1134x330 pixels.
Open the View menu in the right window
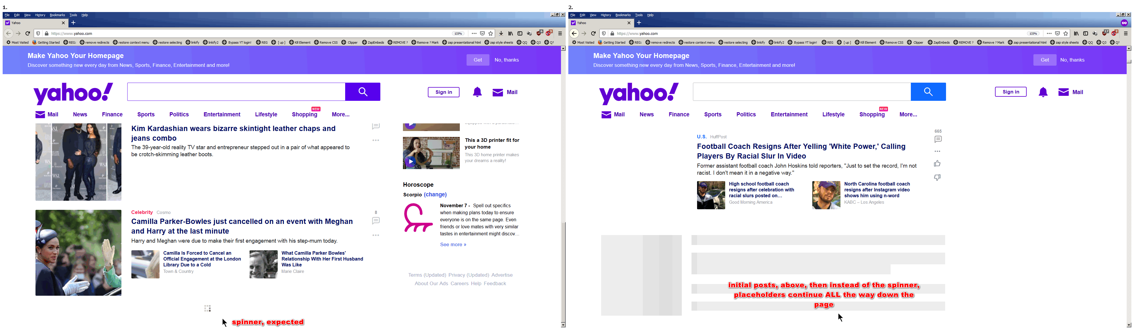[x=593, y=15]
